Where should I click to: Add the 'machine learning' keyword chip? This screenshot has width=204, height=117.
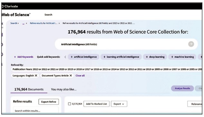pyautogui.click(x=182, y=57)
